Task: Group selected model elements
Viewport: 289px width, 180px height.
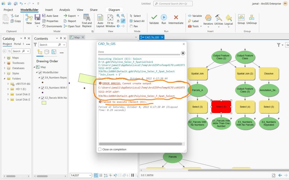Action: point(241,19)
